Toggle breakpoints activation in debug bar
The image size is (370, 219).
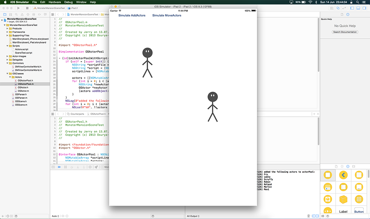click(59, 167)
